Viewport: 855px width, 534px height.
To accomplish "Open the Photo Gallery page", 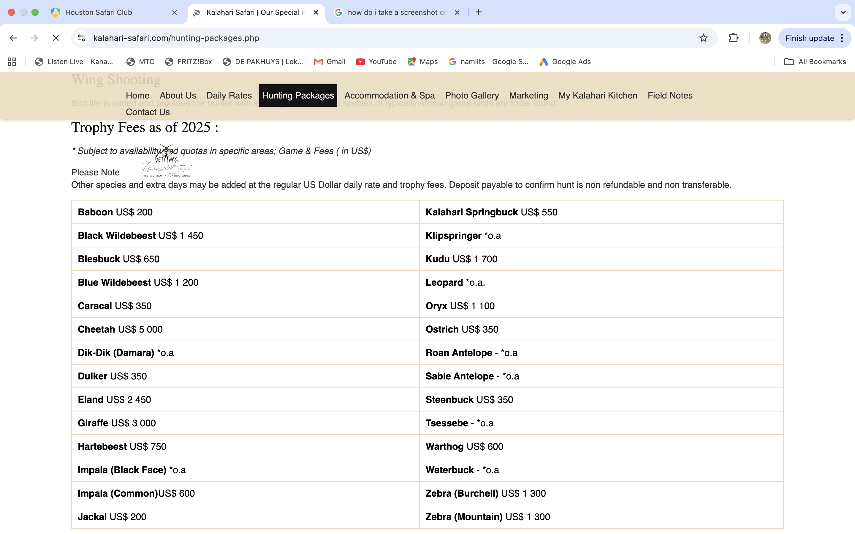I will pos(472,95).
